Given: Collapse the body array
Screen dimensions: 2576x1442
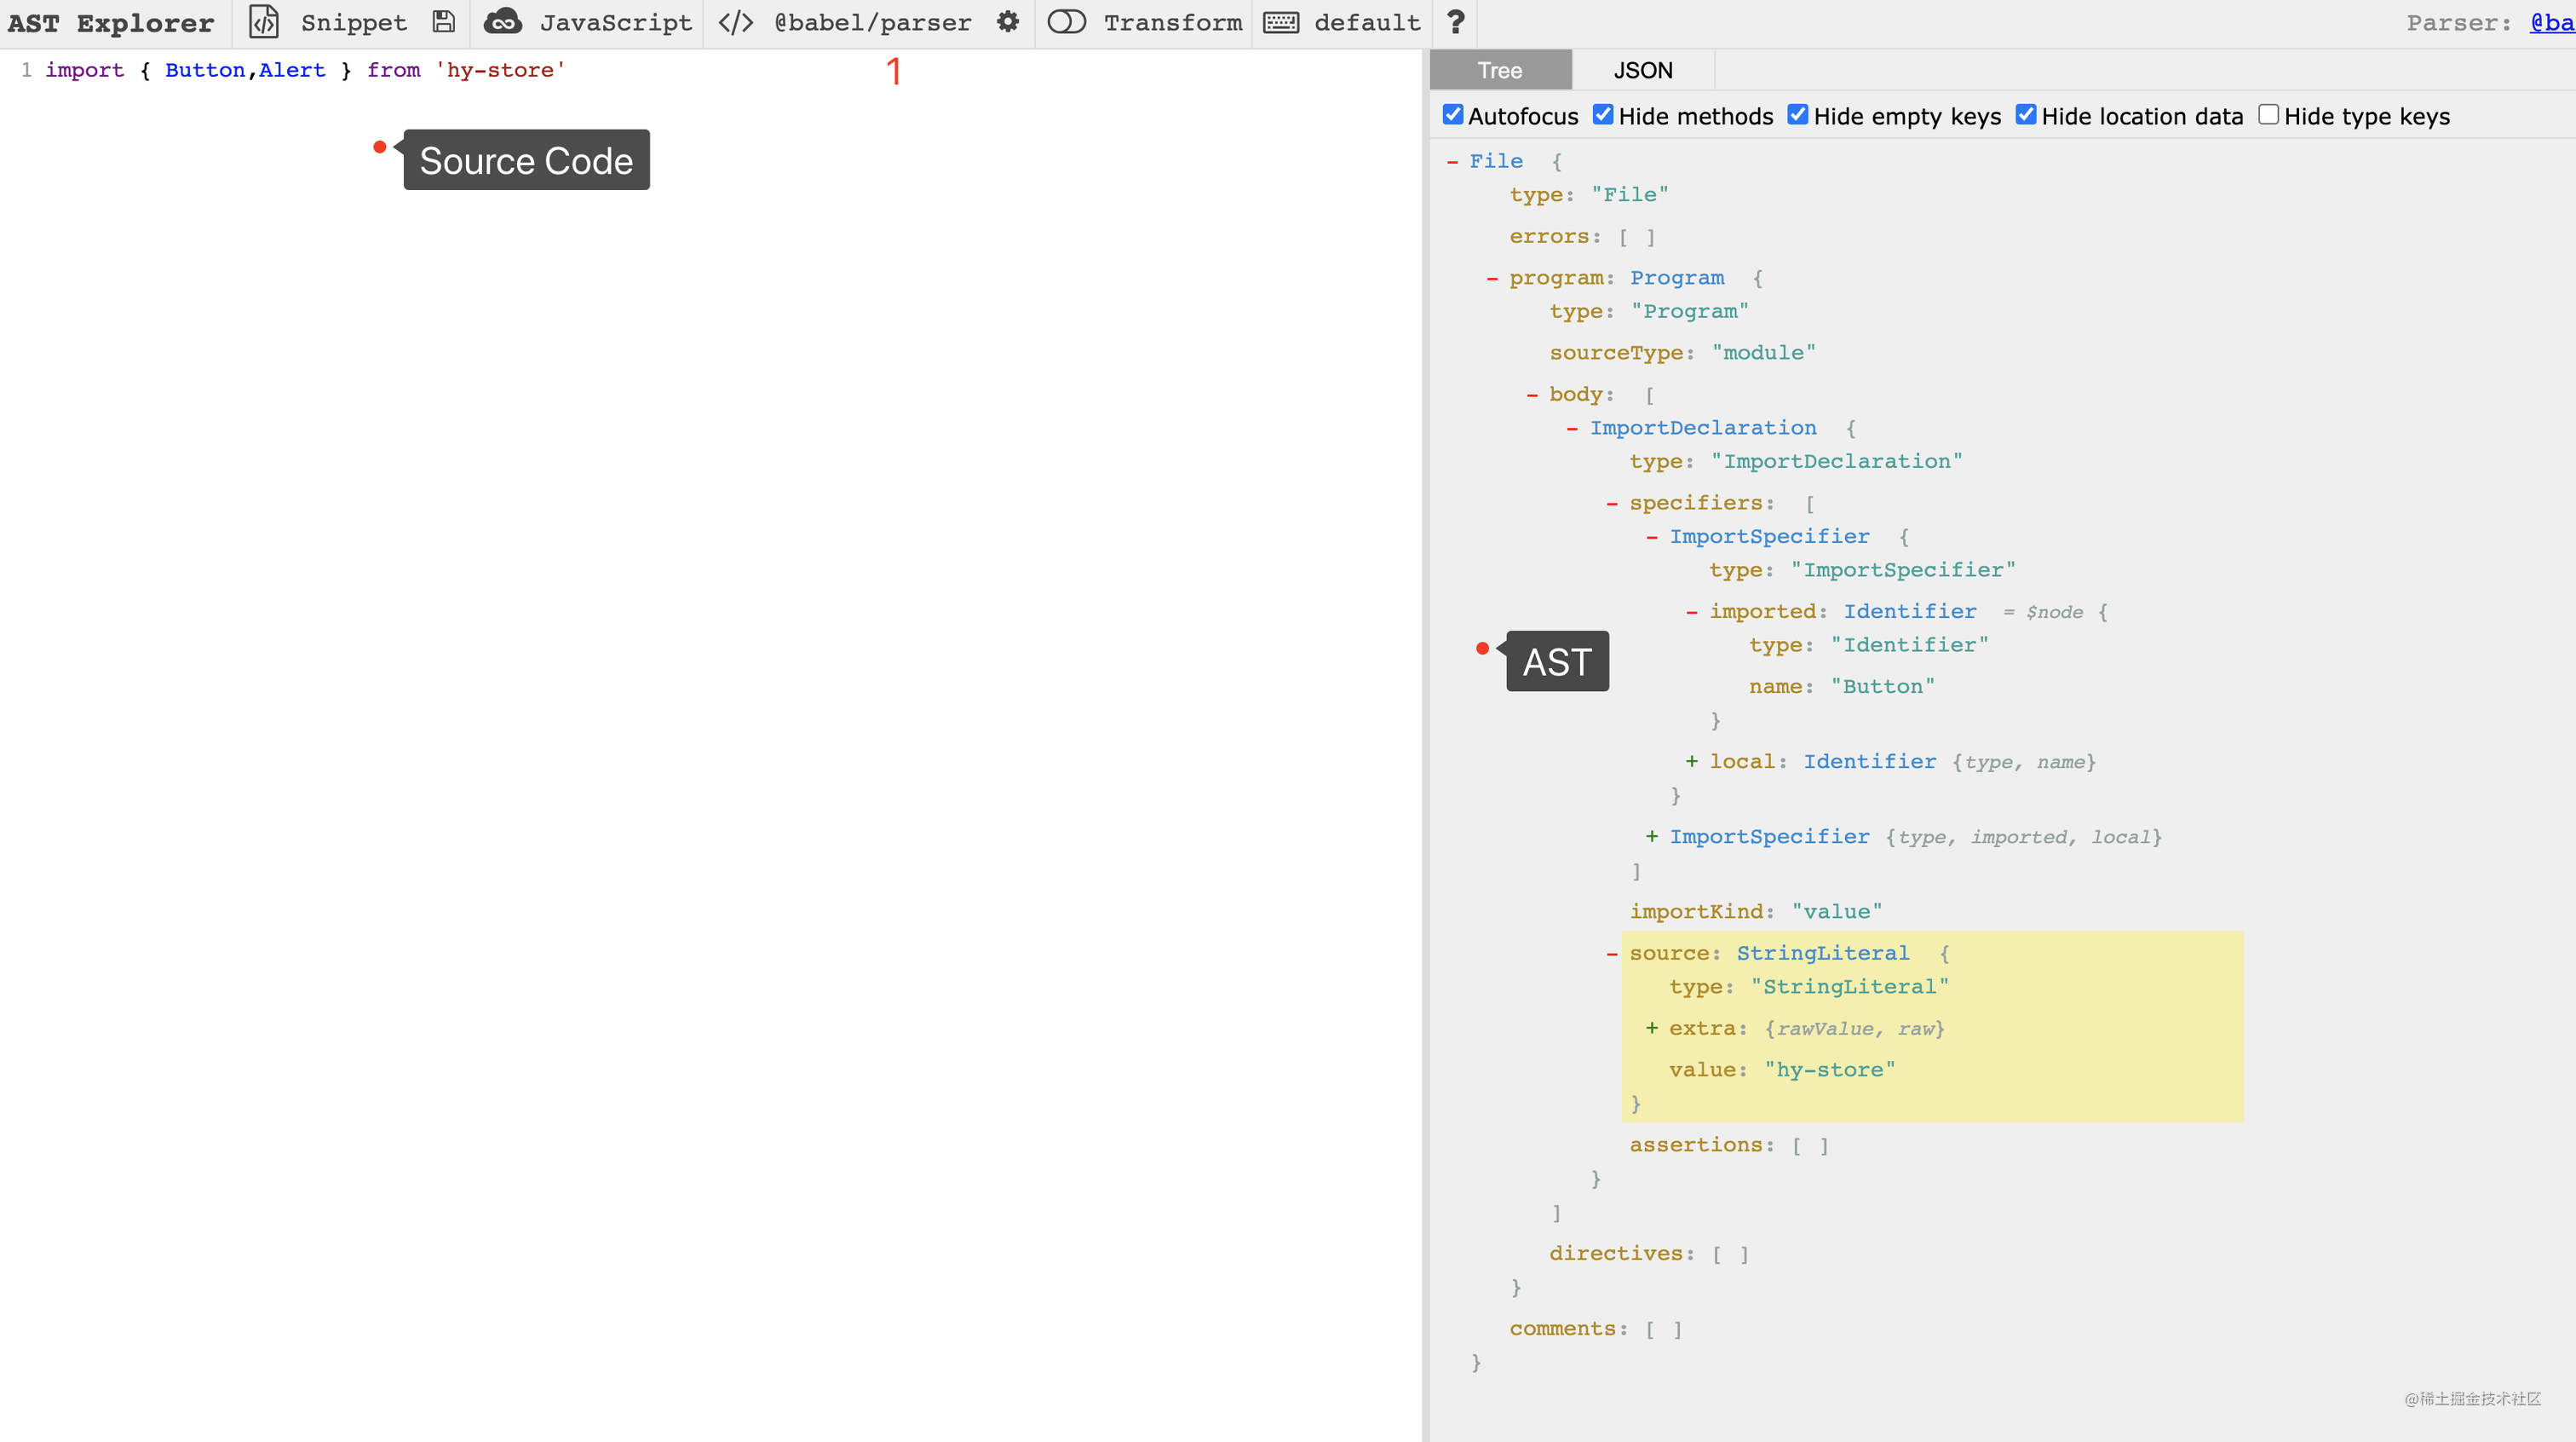Looking at the screenshot, I should tap(1532, 395).
